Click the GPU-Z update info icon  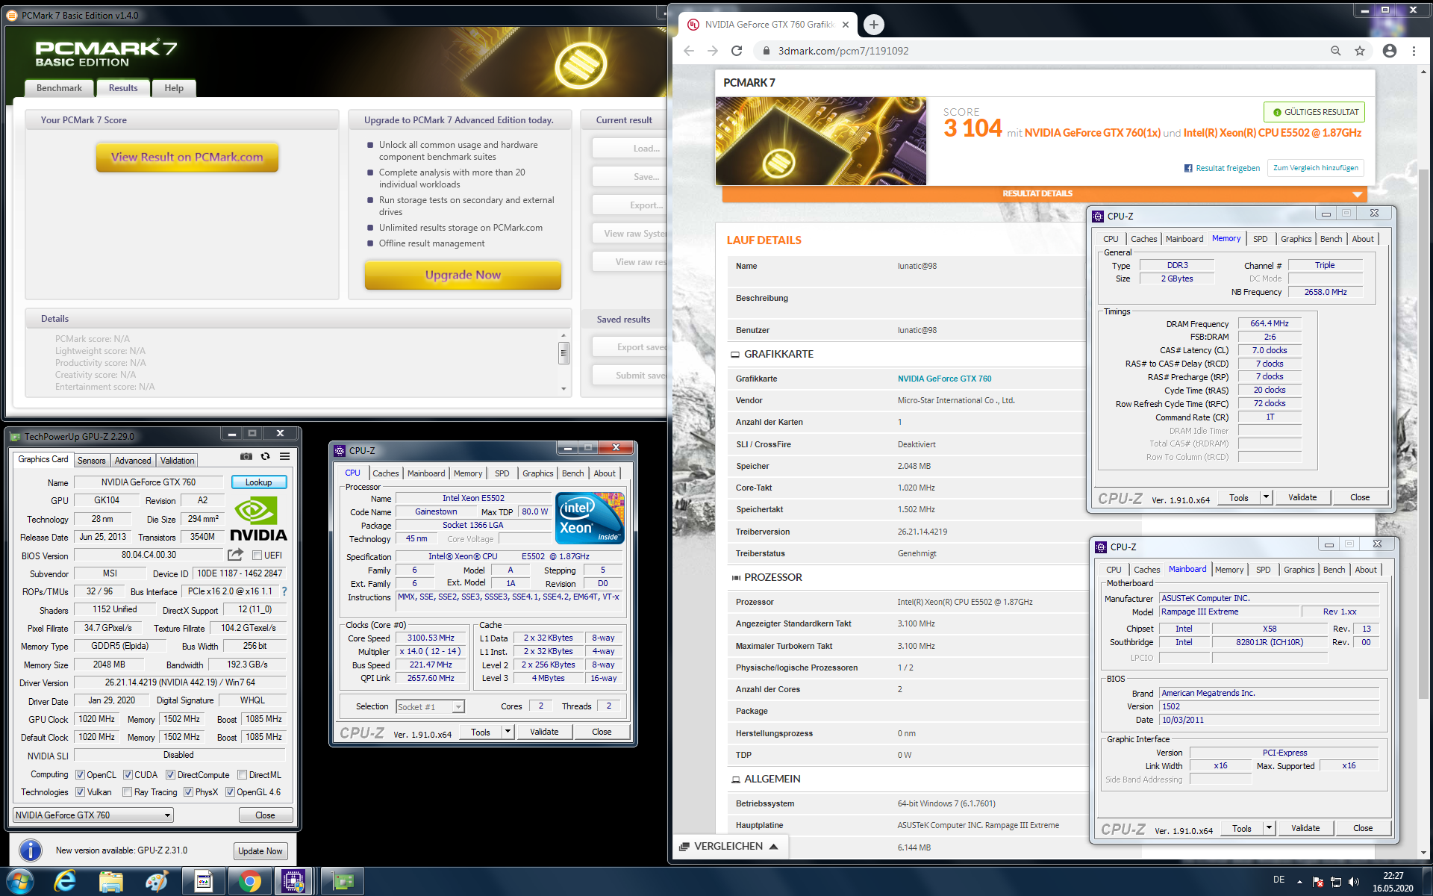31,850
